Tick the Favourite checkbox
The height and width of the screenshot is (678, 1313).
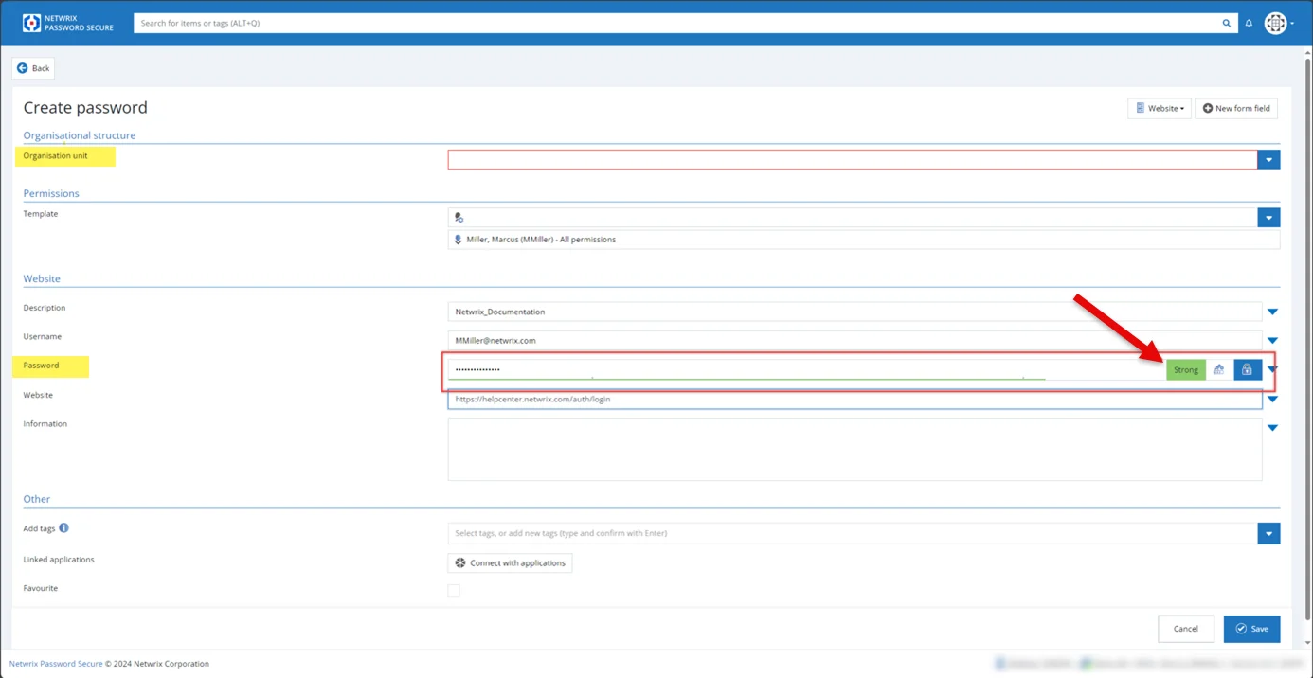(x=454, y=590)
